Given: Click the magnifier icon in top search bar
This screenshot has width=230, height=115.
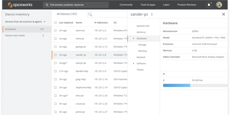Looking at the screenshot, I should [47, 5].
